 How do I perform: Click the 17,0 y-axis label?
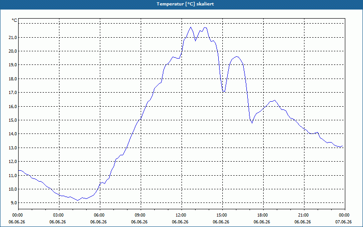13,93
